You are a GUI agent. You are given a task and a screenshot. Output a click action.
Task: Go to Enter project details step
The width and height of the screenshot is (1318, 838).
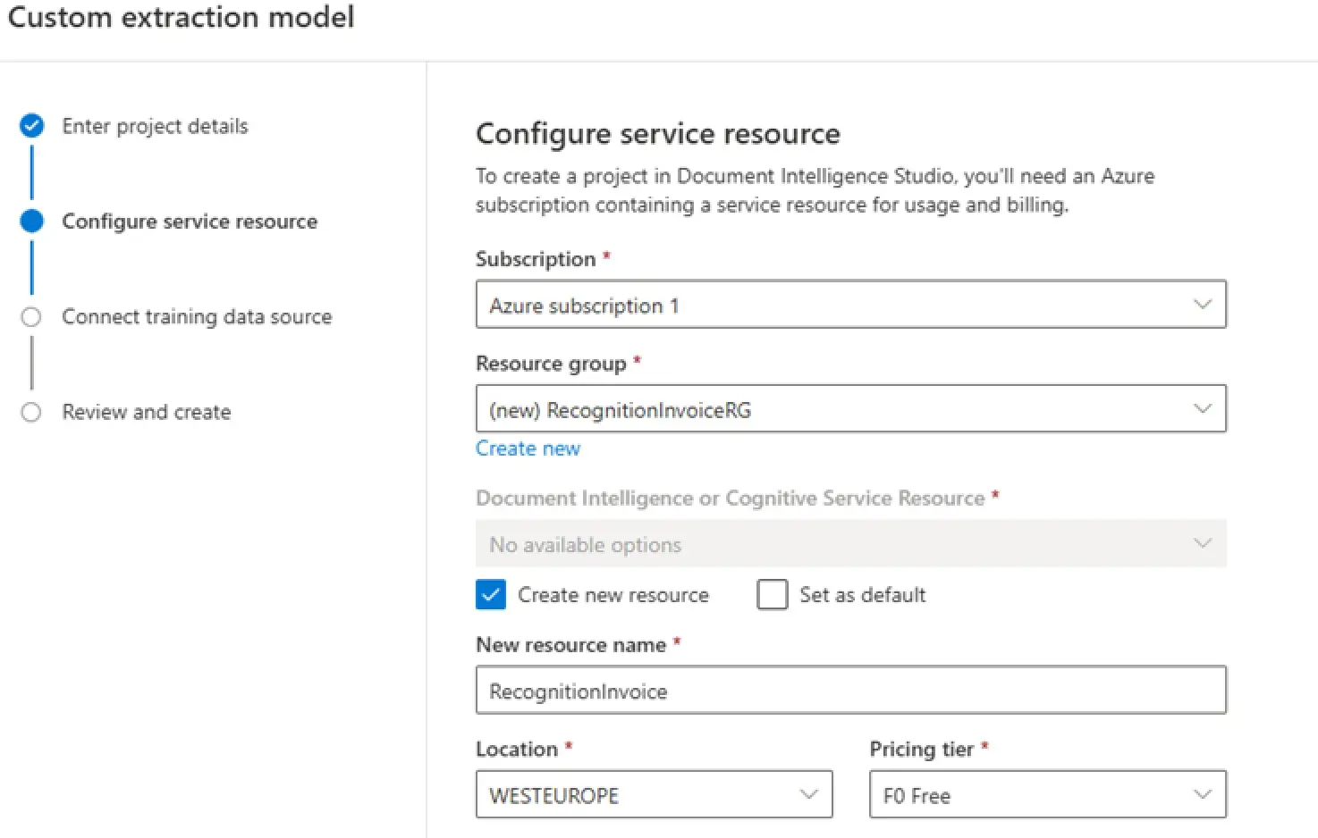tap(155, 126)
